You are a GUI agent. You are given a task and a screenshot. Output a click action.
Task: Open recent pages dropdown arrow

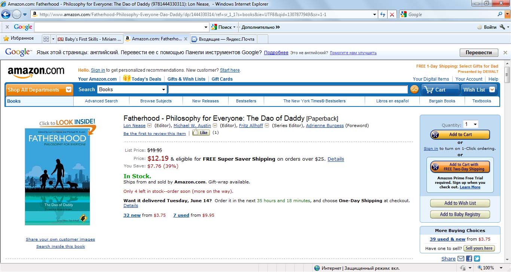tap(25, 15)
